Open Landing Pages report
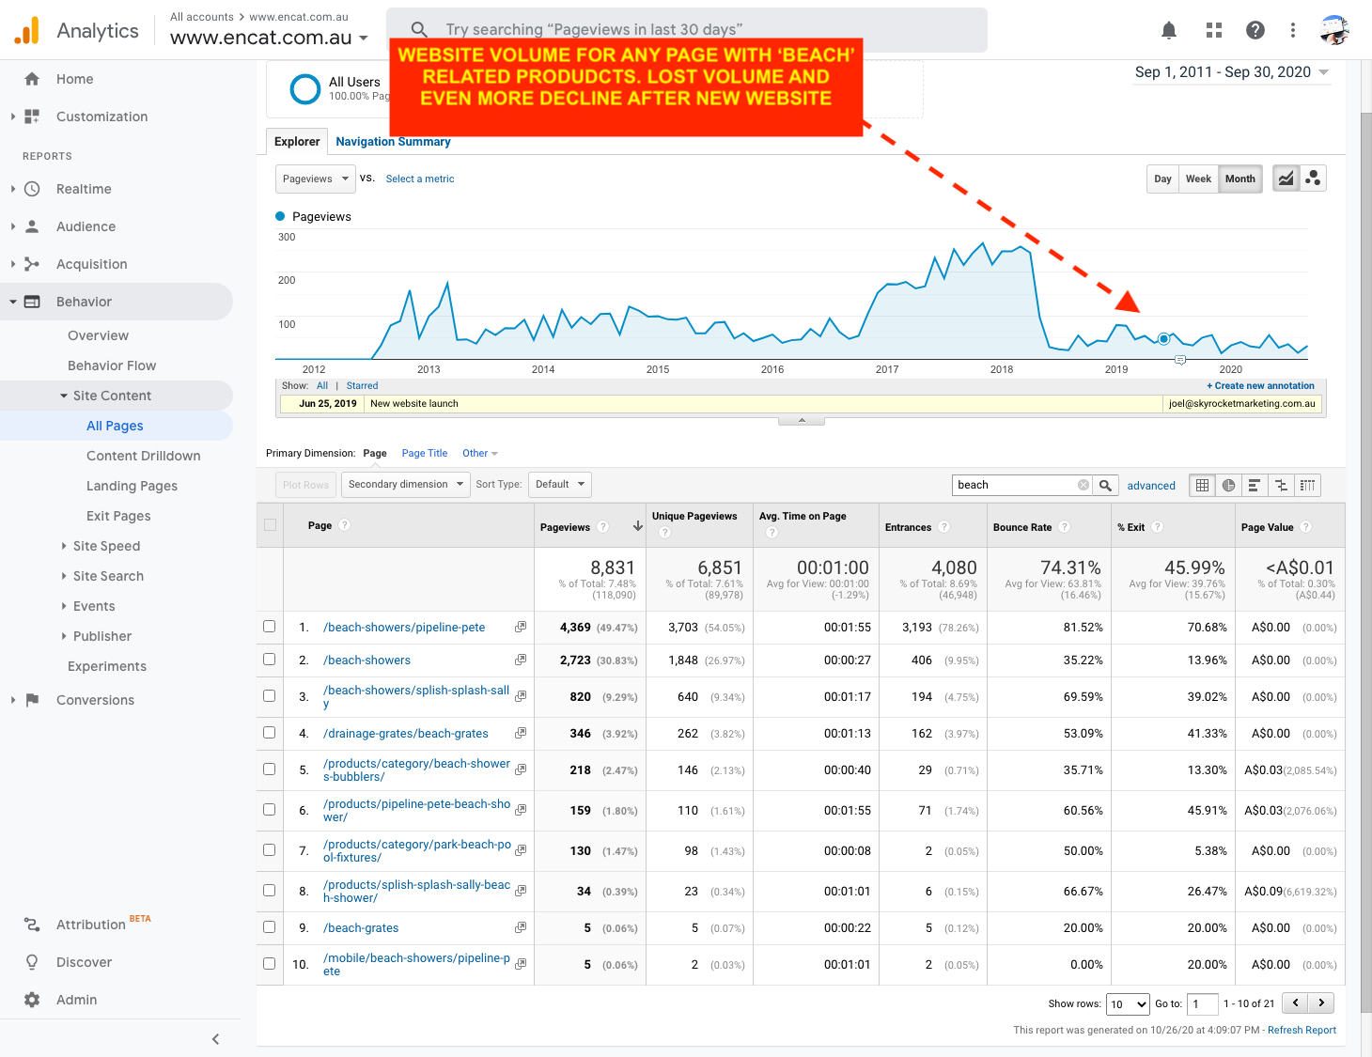Screen dimensions: 1372x1057 tap(132, 486)
